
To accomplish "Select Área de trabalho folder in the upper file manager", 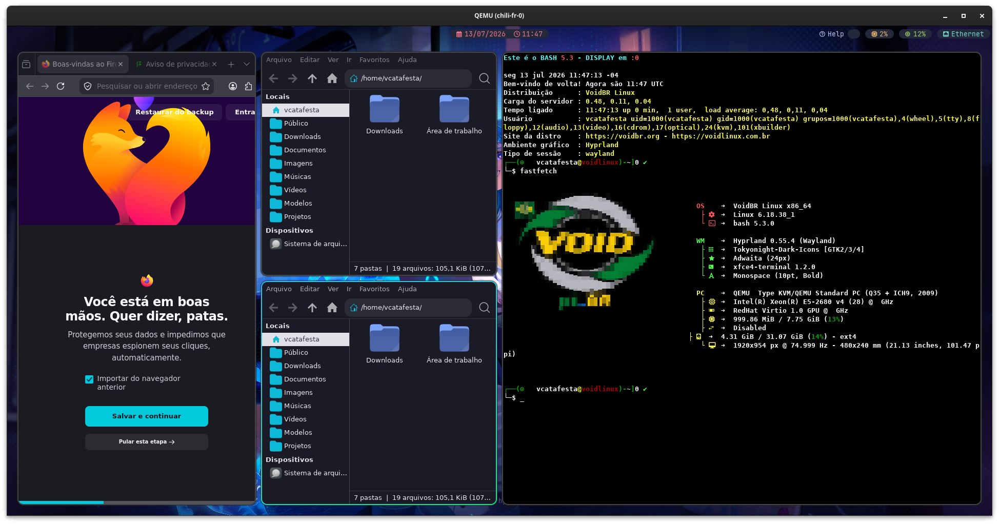I will [x=454, y=109].
